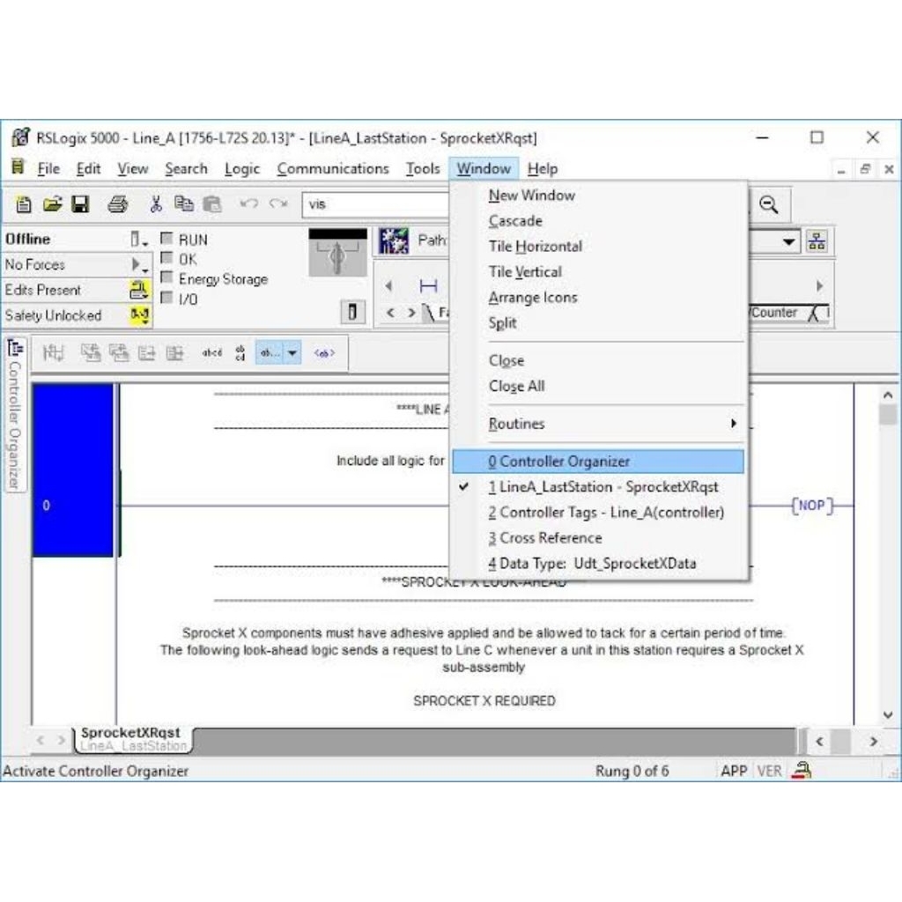Image resolution: width=902 pixels, height=902 pixels.
Task: Toggle the OK indicator box
Action: (x=166, y=258)
